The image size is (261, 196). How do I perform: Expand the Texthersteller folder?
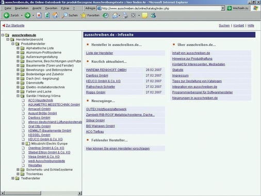(x=13, y=178)
